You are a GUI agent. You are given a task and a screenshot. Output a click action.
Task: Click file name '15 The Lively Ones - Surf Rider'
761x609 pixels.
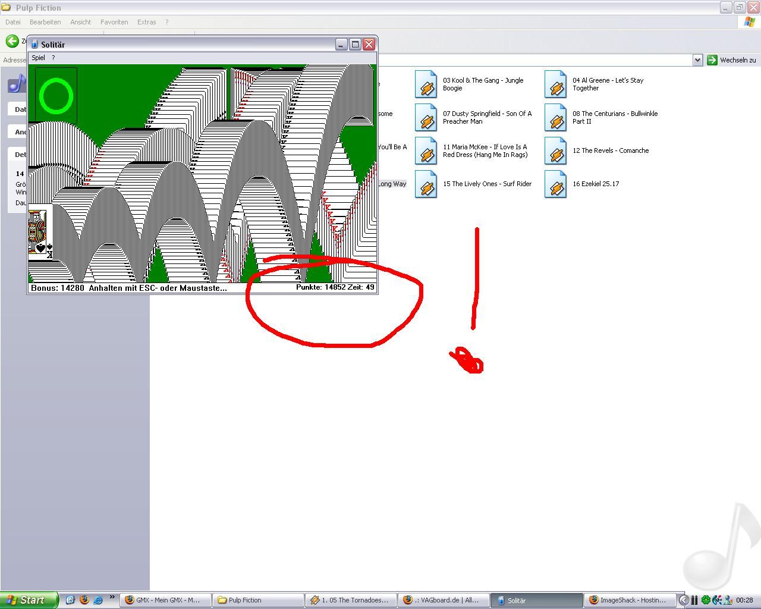487,184
